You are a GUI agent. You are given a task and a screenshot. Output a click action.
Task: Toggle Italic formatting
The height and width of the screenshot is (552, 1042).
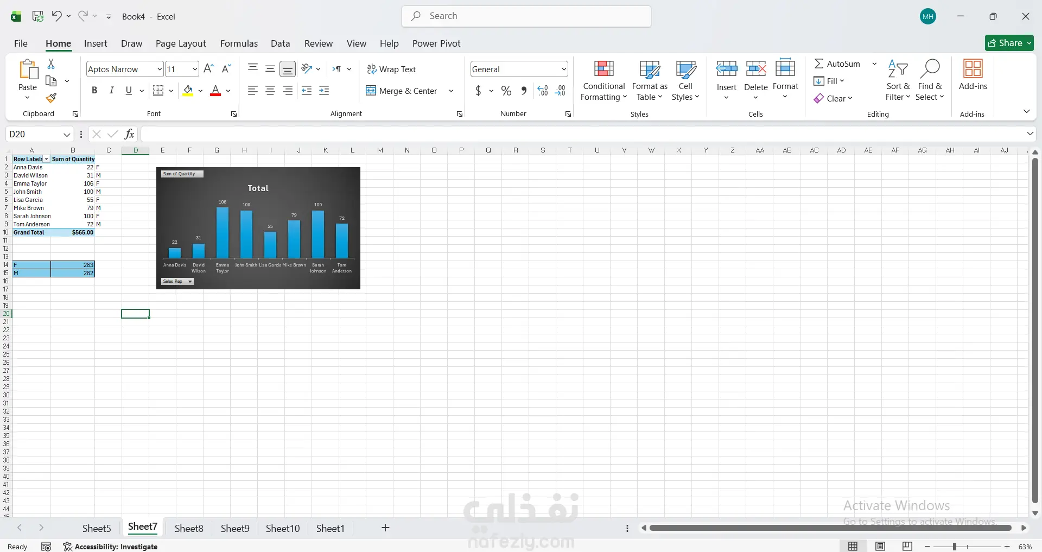tap(111, 91)
